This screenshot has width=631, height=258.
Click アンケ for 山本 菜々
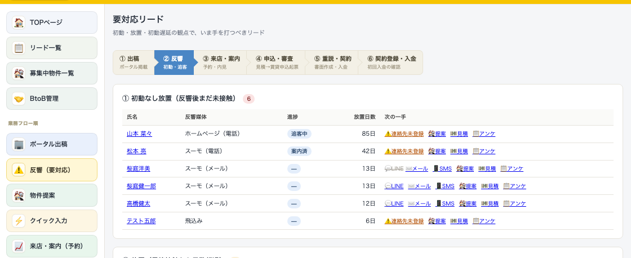(484, 134)
